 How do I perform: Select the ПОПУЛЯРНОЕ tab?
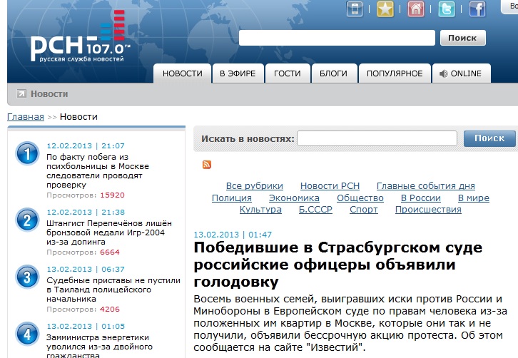tap(395, 73)
